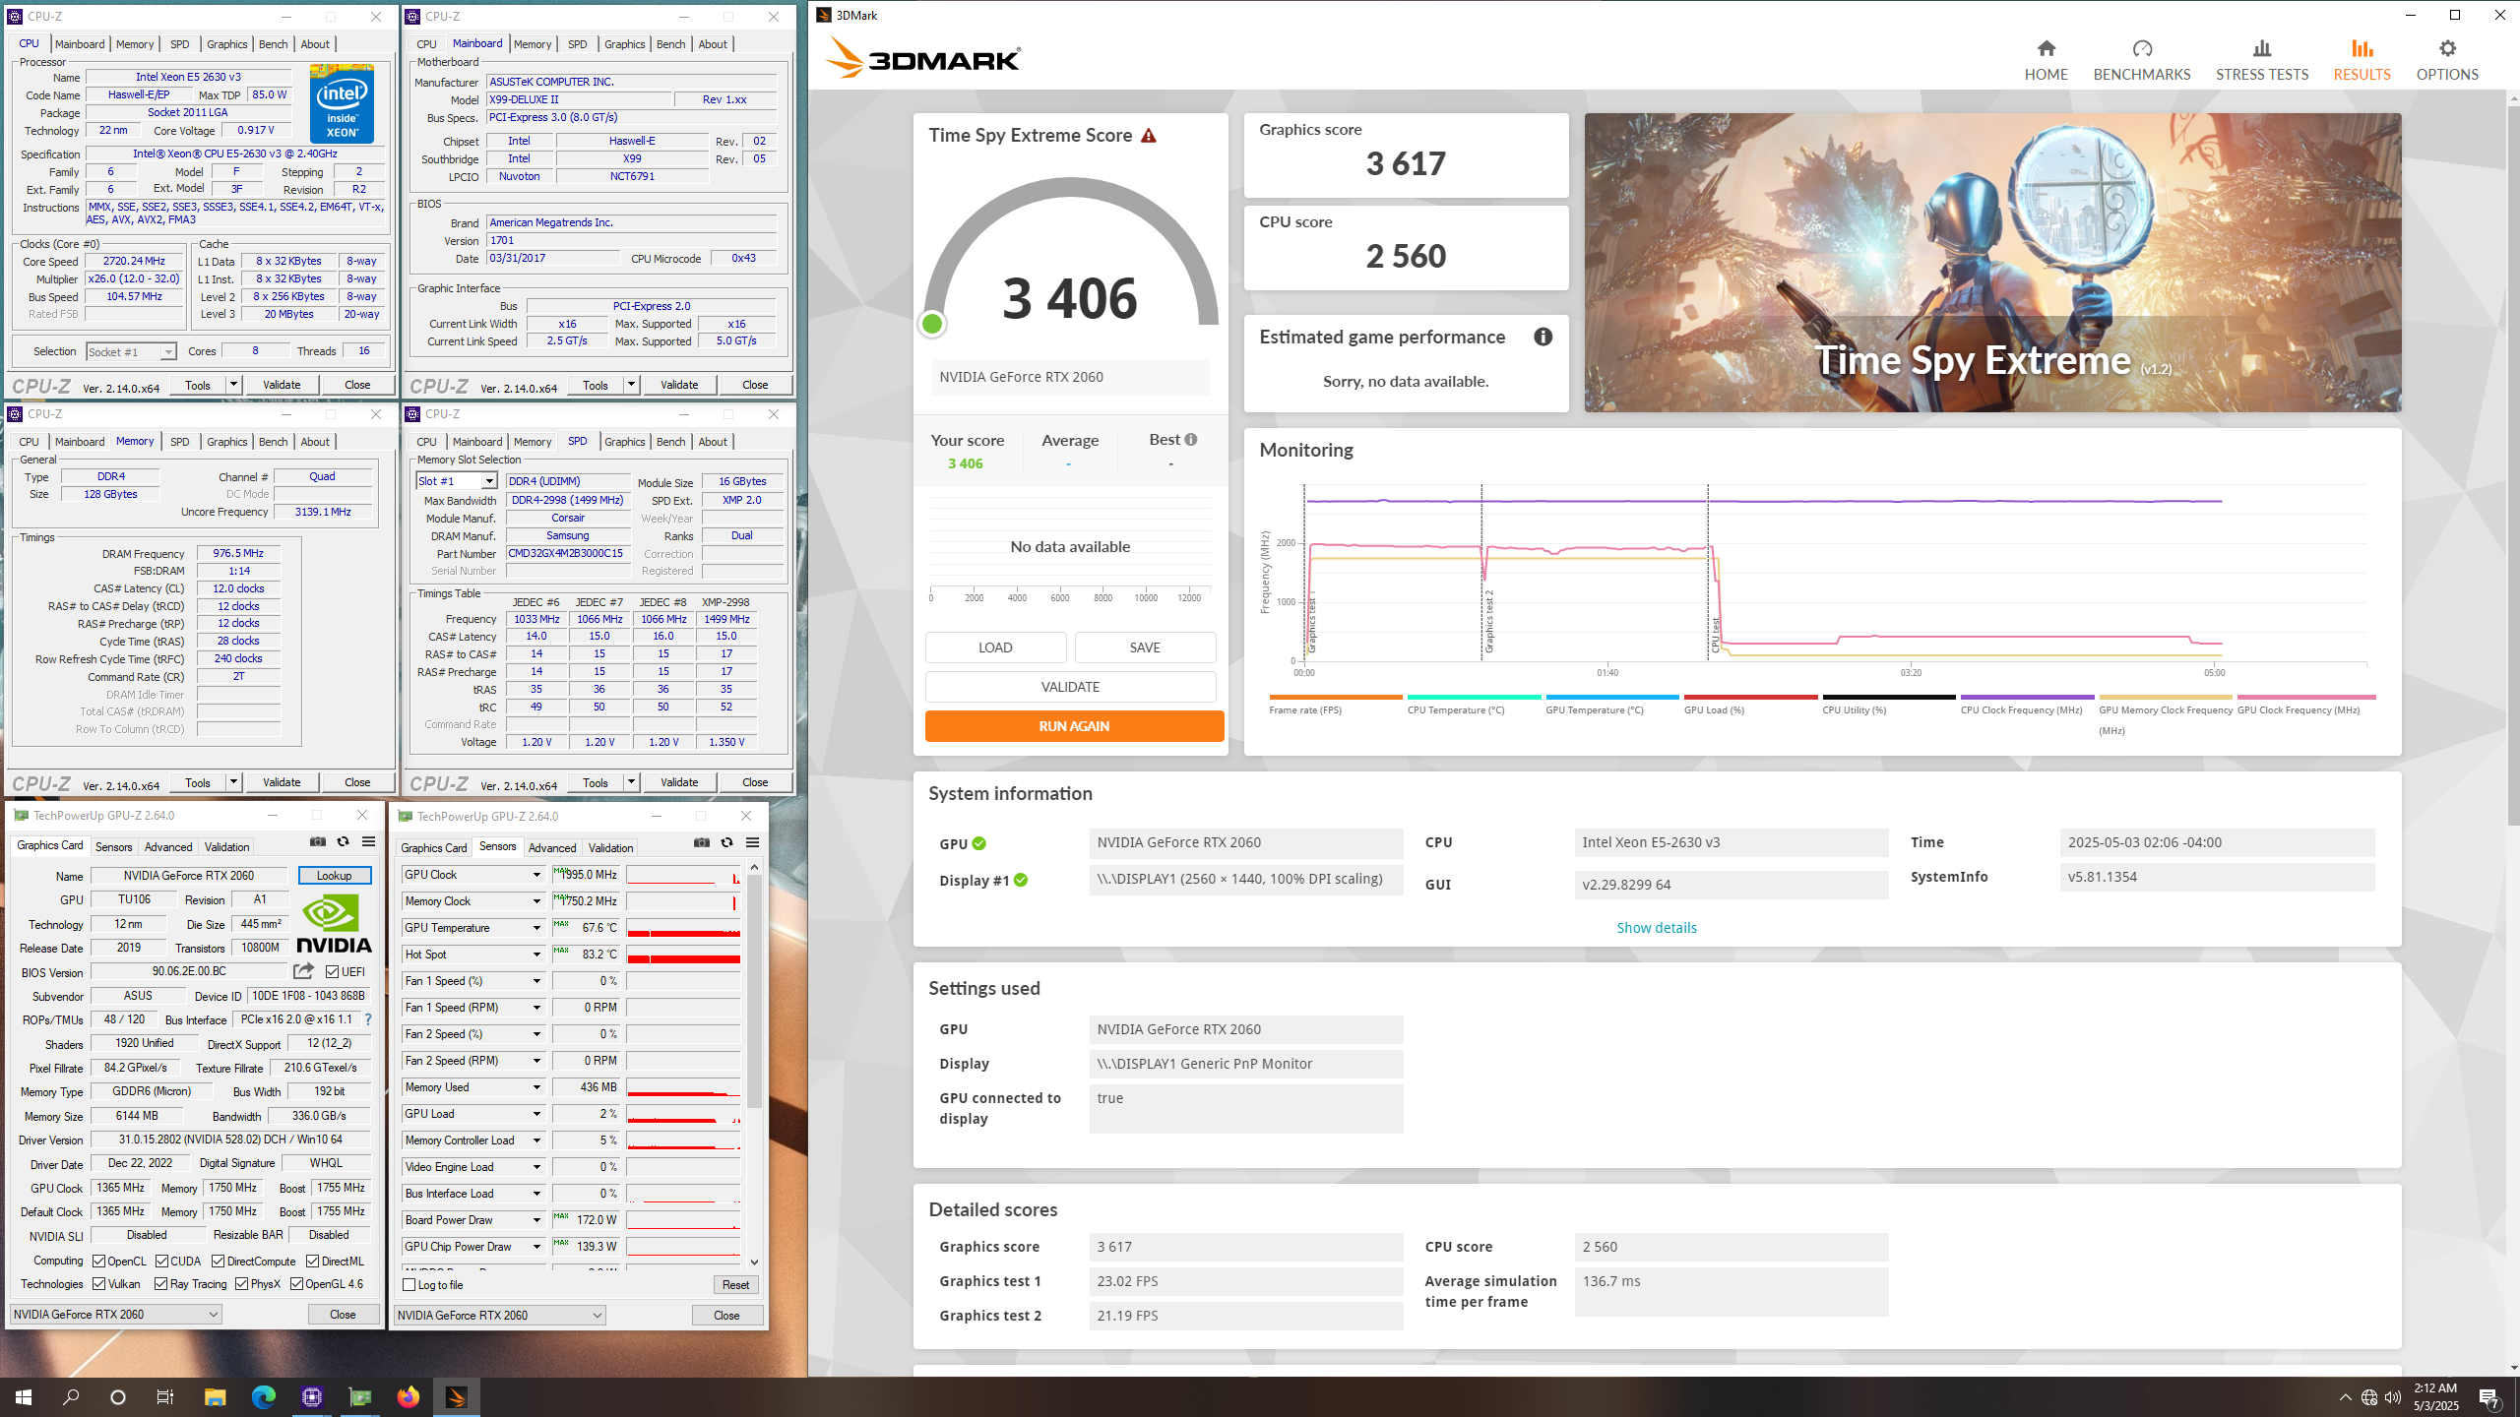
Task: Click GPU Load legend color bar
Action: 1750,697
